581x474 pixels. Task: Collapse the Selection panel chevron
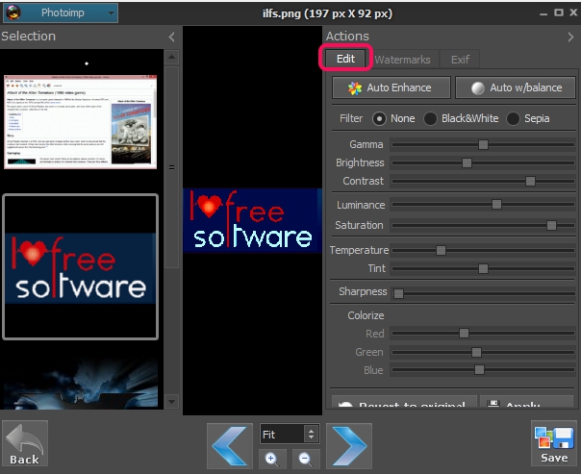[x=171, y=37]
